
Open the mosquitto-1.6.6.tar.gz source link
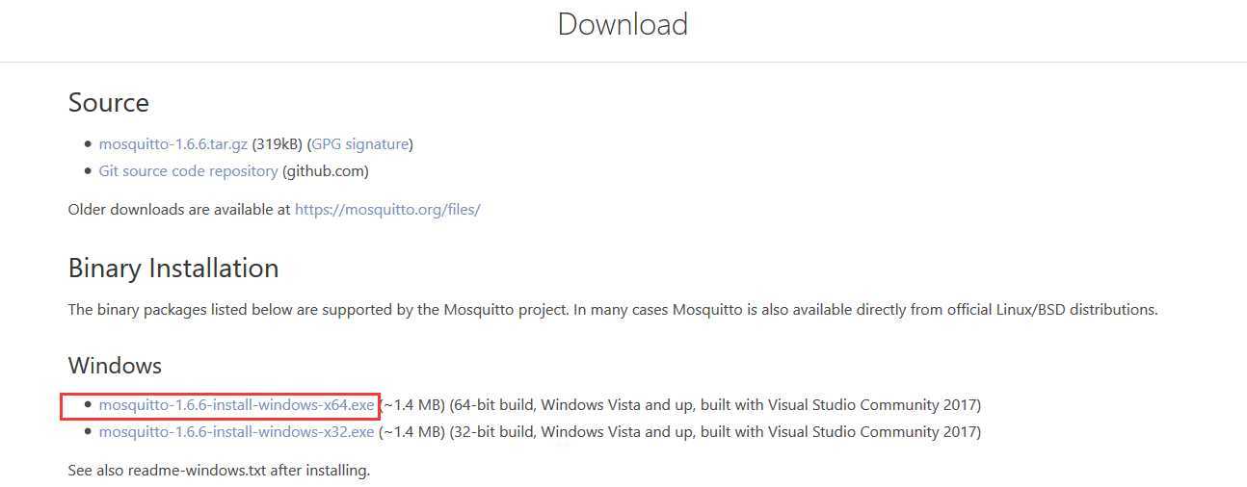point(173,144)
